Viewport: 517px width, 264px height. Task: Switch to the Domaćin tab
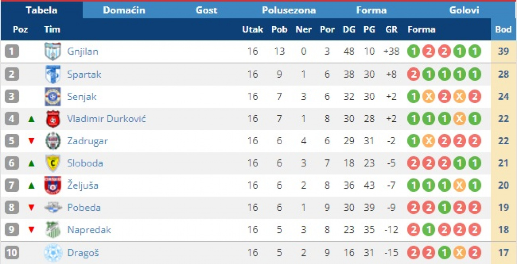click(124, 10)
